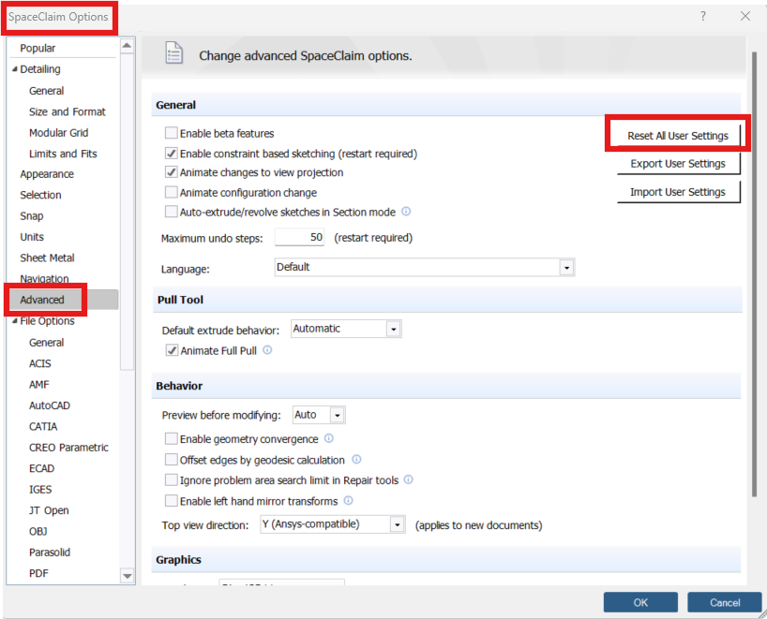Open the Units category
The width and height of the screenshot is (767, 619).
pos(32,237)
